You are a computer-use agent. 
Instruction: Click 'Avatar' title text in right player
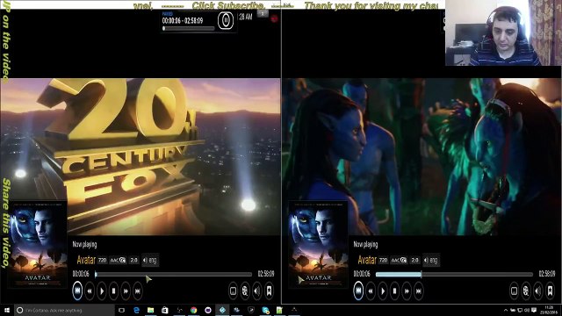pyautogui.click(x=367, y=260)
